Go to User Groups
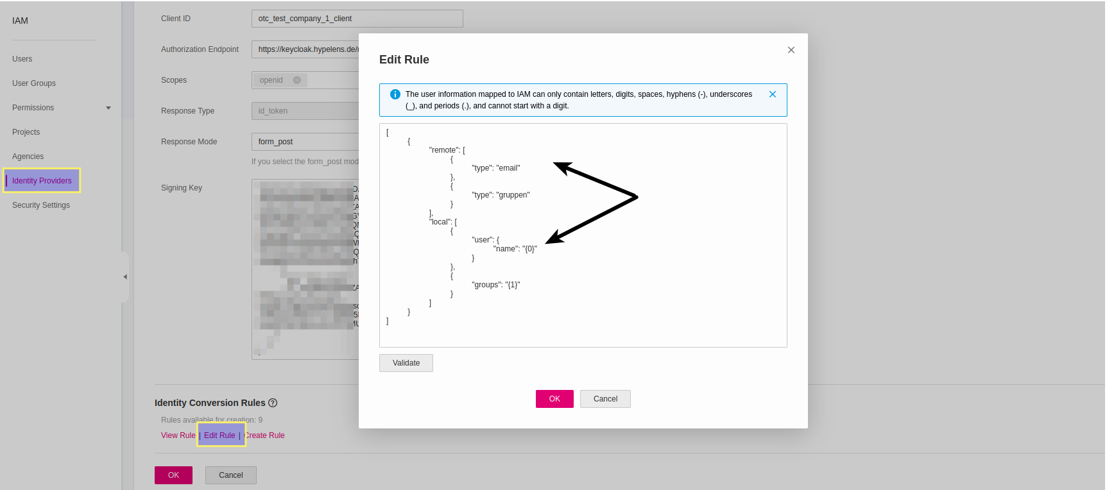This screenshot has height=490, width=1107. 34,83
